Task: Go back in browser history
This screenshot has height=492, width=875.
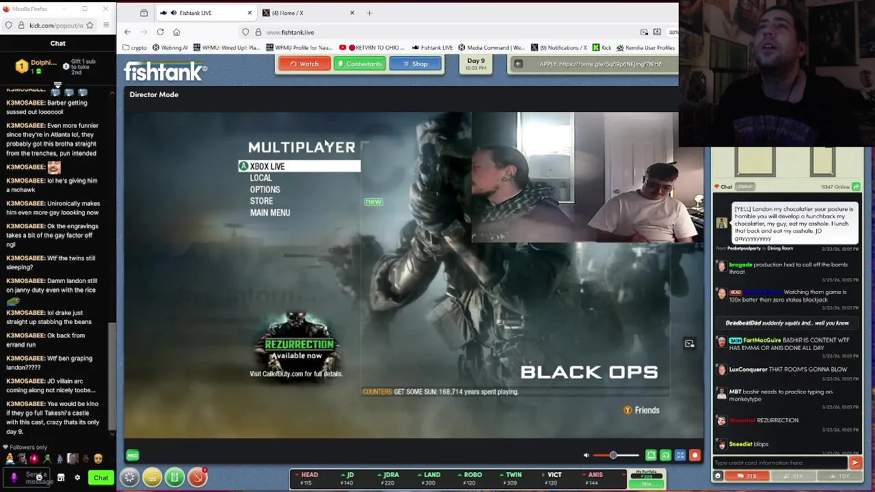Action: 127,32
